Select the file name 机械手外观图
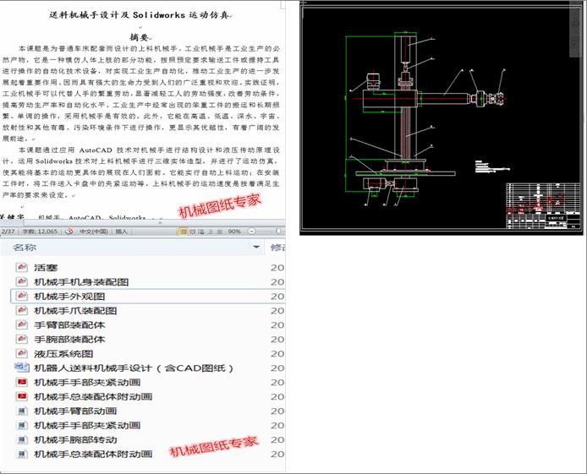Screen dimensions: 587x474 [69, 297]
